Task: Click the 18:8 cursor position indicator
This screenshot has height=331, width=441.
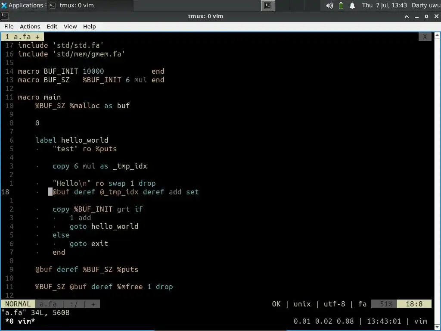Action: (414, 304)
